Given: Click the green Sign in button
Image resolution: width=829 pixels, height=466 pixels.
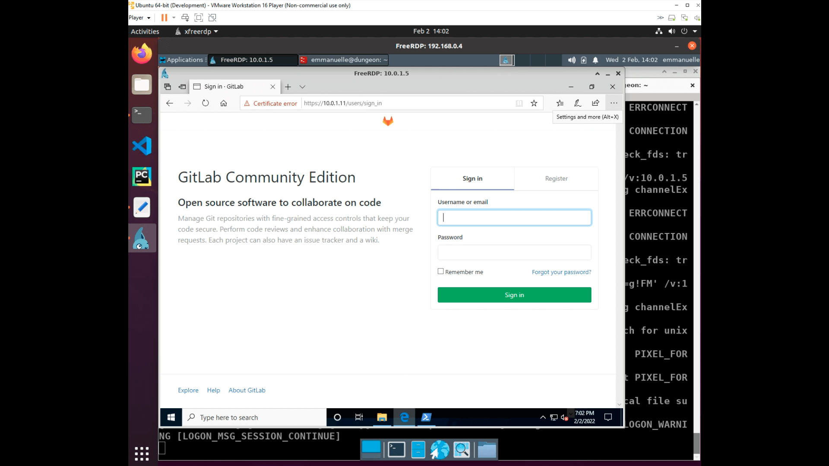Looking at the screenshot, I should [x=514, y=295].
